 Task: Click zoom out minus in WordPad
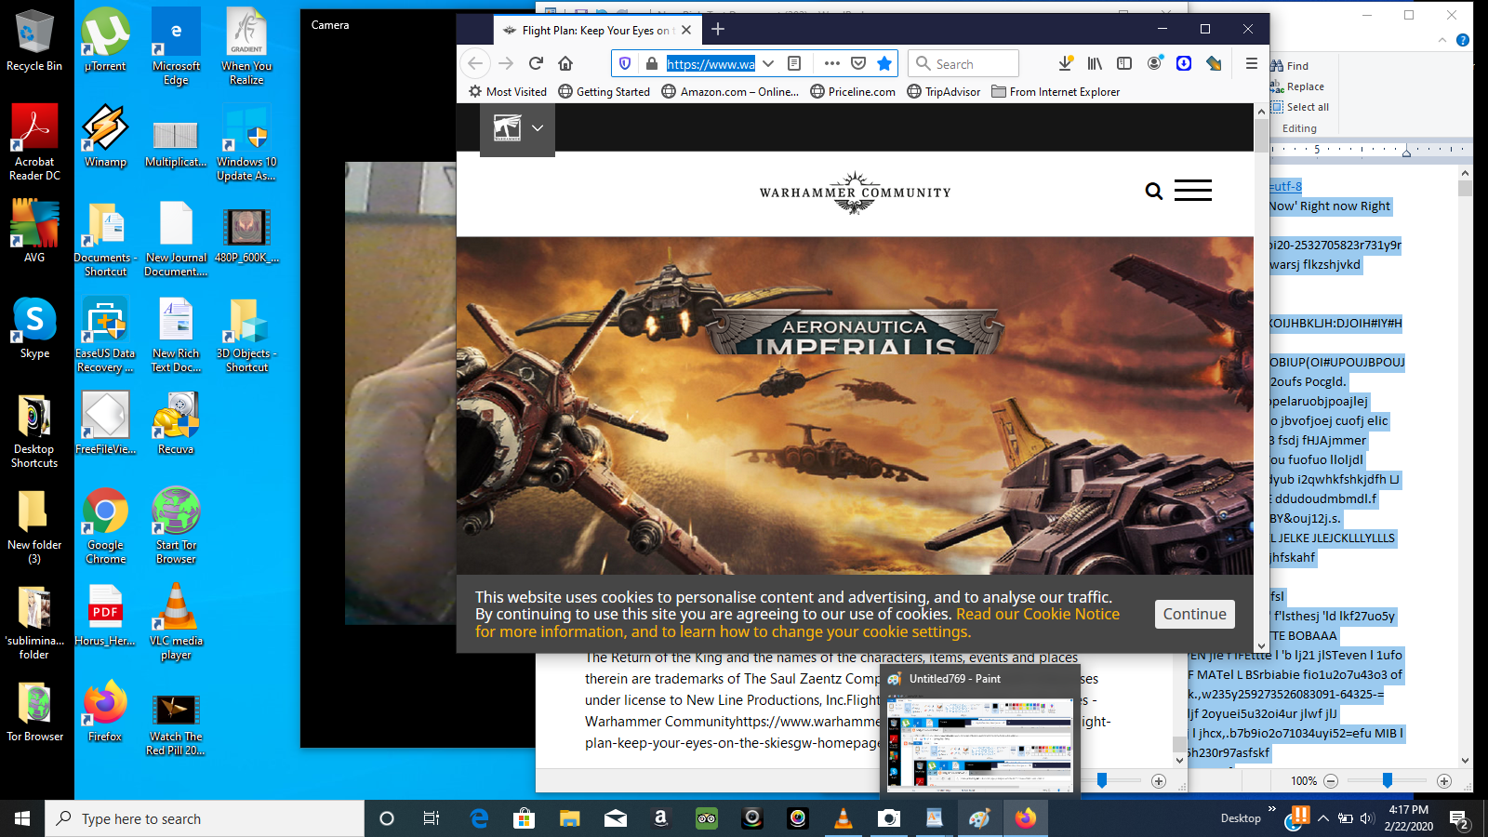point(1331,781)
